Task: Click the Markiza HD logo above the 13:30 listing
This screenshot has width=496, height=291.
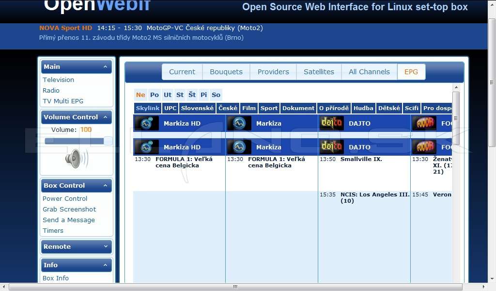Action: (146, 147)
